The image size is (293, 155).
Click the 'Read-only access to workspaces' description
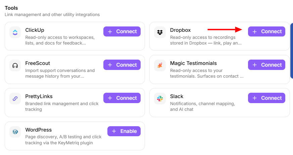[60, 40]
